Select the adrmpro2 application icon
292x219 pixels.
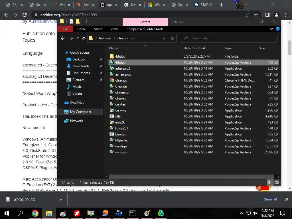(112, 68)
